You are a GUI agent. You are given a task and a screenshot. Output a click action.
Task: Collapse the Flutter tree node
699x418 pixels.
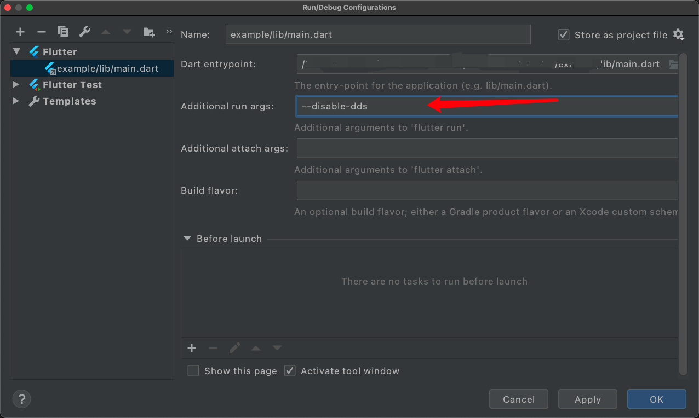tap(16, 51)
